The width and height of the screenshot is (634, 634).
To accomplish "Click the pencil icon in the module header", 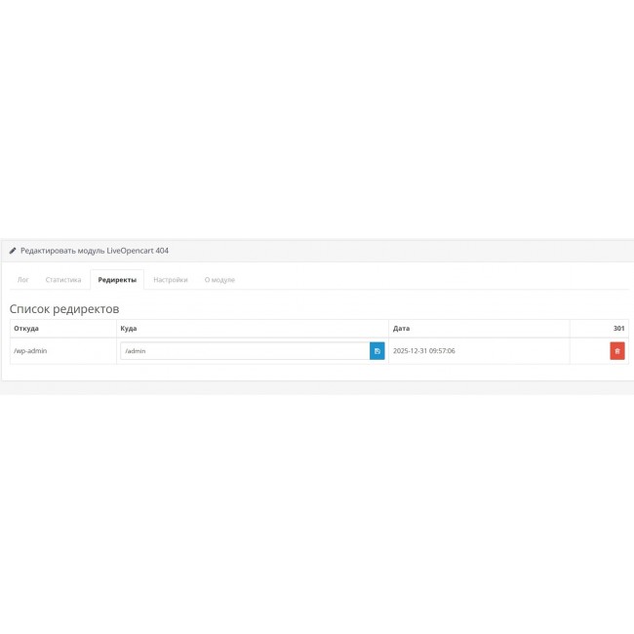I will click(x=13, y=251).
